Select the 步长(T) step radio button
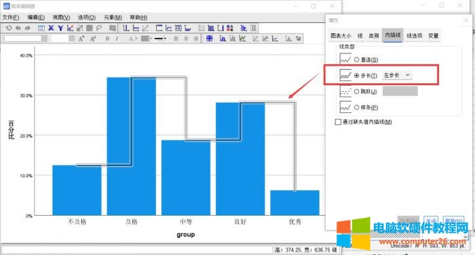 coord(356,76)
